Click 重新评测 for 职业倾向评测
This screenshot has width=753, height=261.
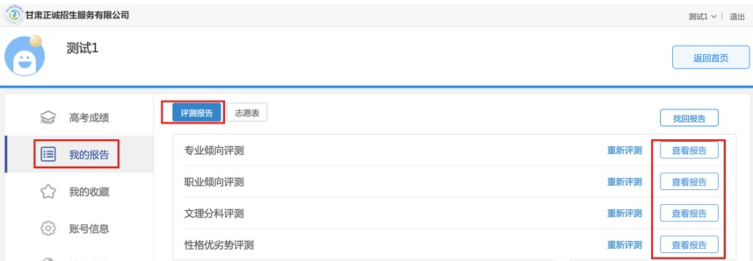pos(624,182)
